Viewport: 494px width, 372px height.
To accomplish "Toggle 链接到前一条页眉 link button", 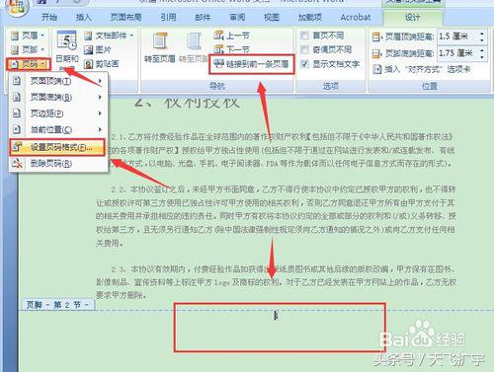I will click(x=251, y=64).
